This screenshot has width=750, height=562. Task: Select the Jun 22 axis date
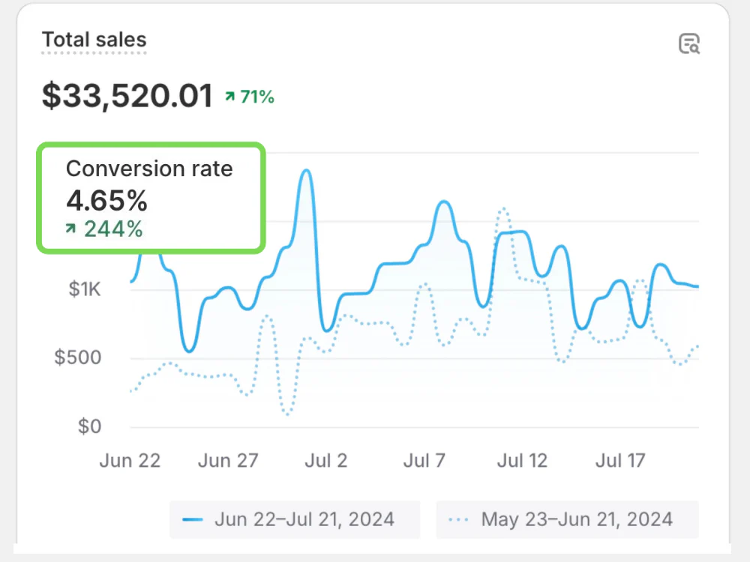point(130,460)
